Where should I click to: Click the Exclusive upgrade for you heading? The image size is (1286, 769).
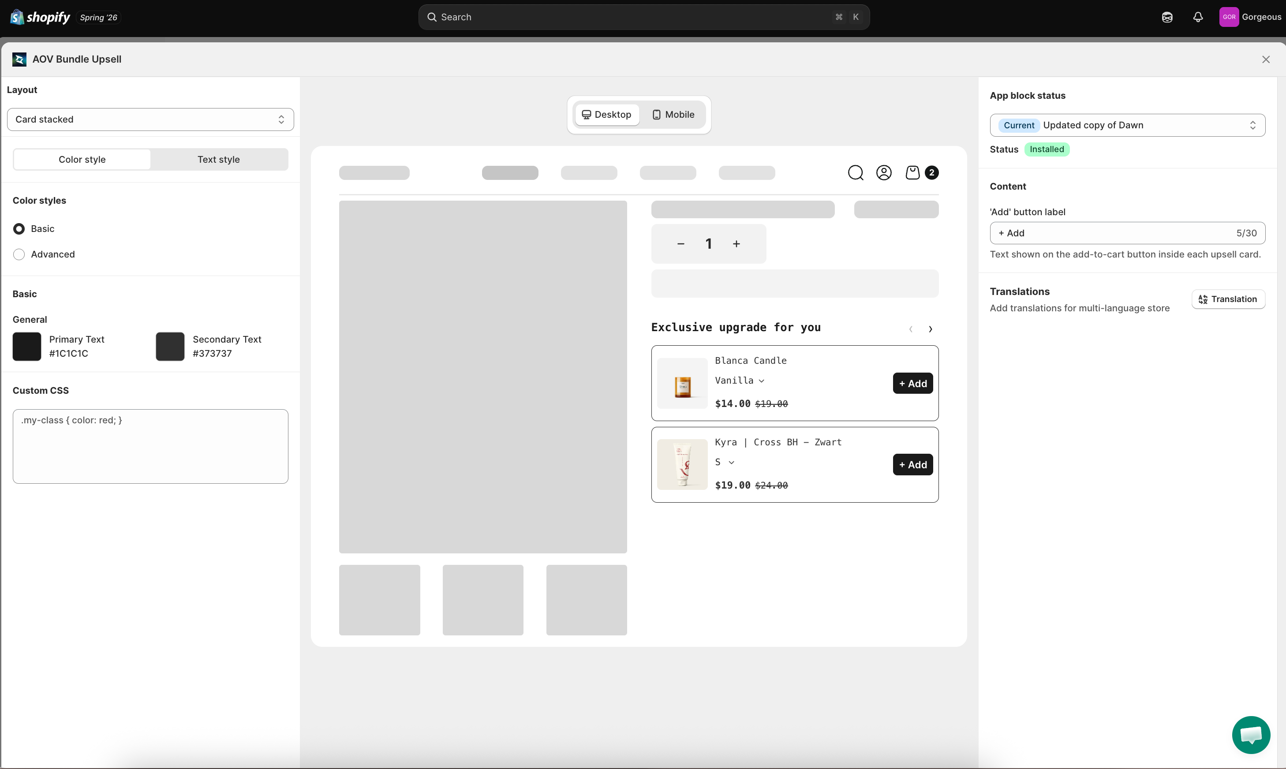736,328
